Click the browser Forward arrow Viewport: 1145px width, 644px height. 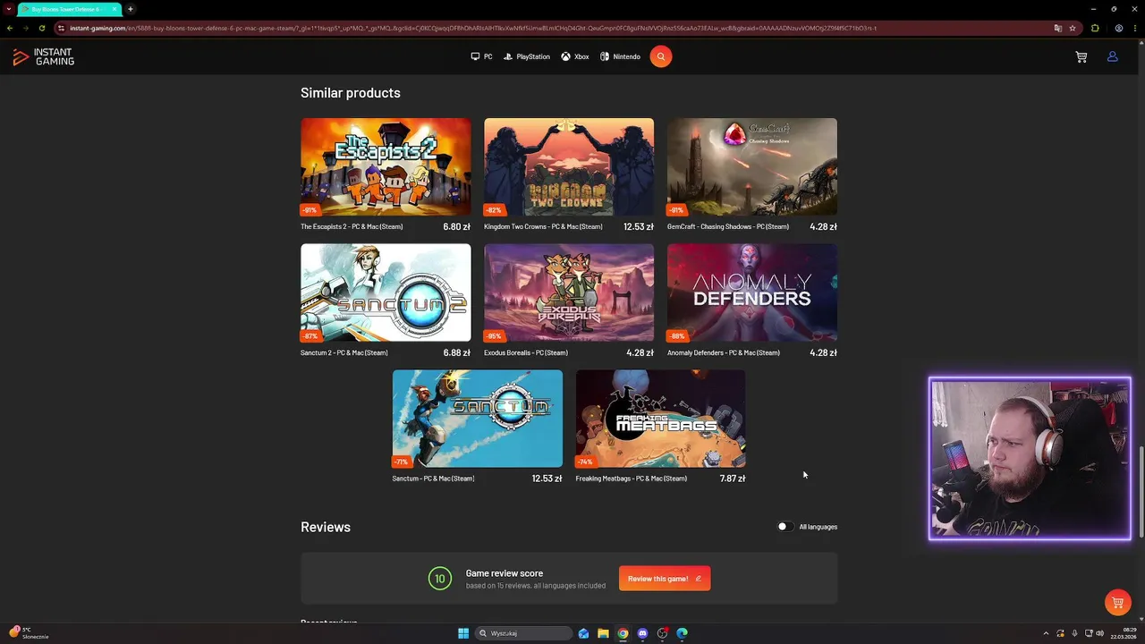[25, 28]
